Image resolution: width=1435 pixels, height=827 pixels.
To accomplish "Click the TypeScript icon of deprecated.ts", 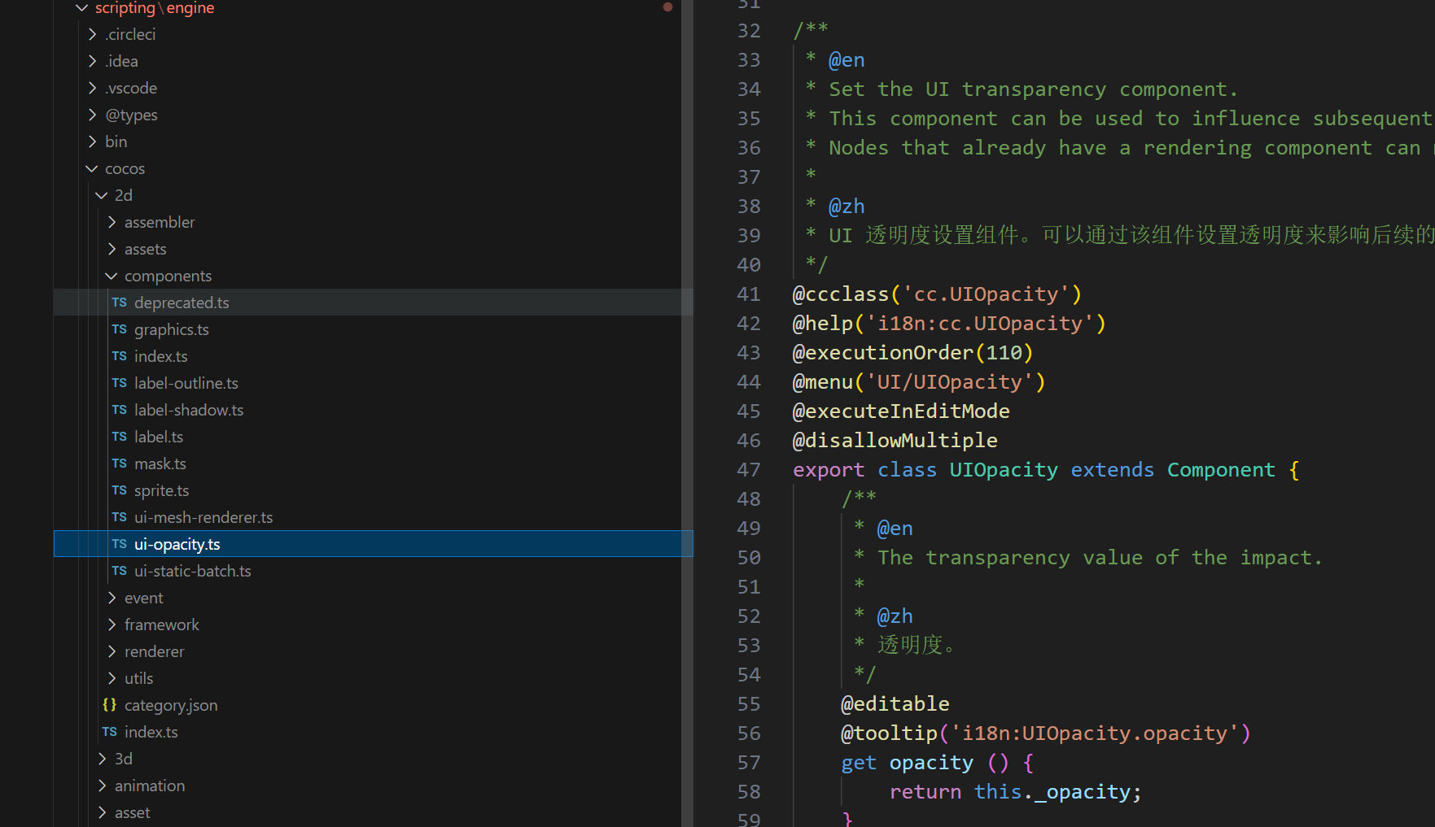I will click(x=120, y=303).
